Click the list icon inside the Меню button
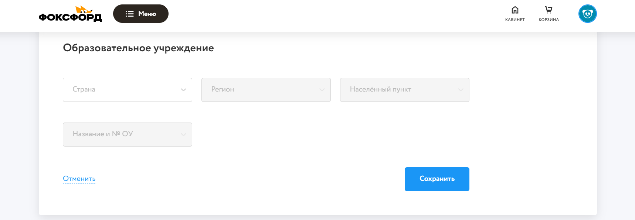This screenshot has height=220, width=635. coord(129,14)
